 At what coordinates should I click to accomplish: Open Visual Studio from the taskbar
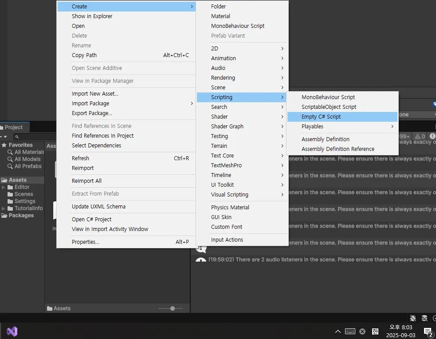[12, 331]
